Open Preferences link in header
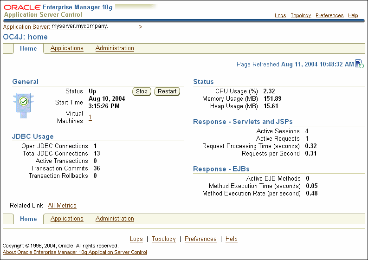This screenshot has height=260, width=368. tap(329, 15)
